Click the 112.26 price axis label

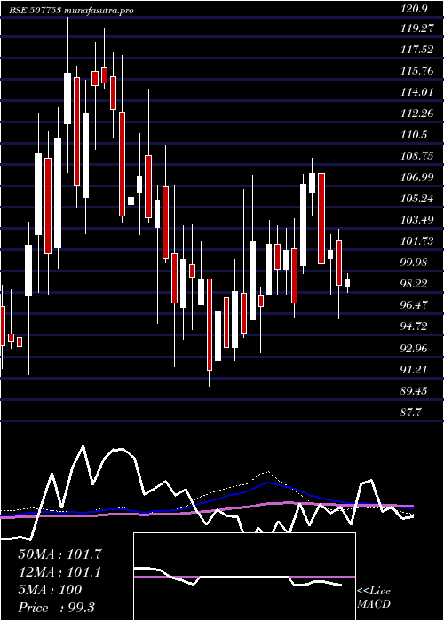(416, 114)
